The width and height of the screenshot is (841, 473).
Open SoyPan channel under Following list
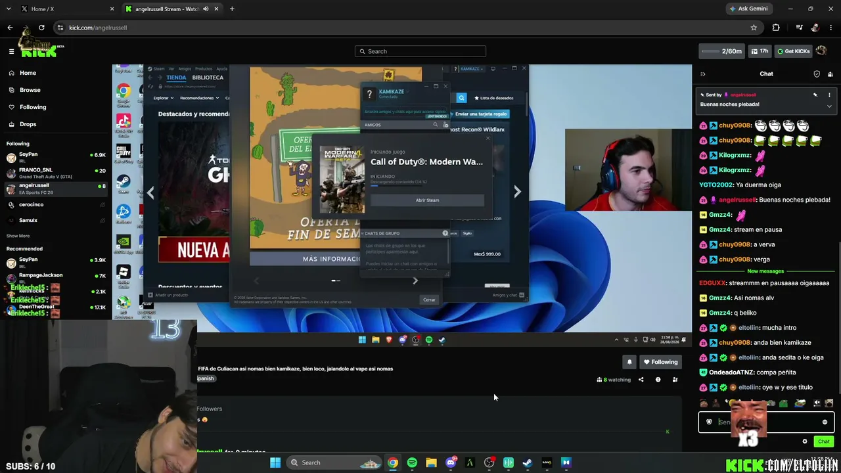[x=56, y=158]
